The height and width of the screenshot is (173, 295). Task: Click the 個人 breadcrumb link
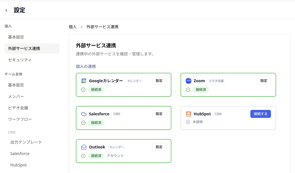point(73,27)
